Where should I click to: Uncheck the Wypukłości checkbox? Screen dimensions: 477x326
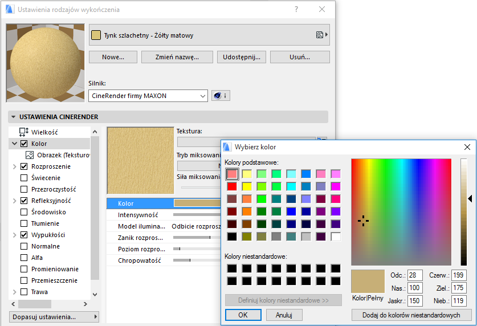coord(24,235)
